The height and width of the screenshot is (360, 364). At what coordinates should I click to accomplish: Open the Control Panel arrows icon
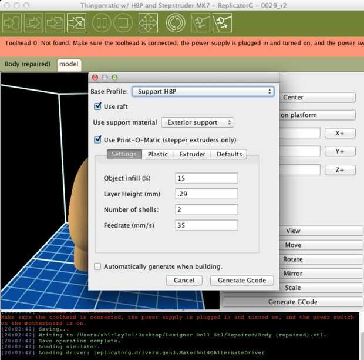click(x=147, y=23)
